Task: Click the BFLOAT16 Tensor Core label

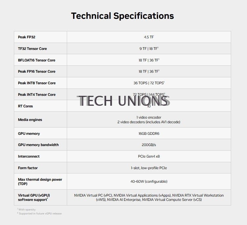Action: pos(37,60)
